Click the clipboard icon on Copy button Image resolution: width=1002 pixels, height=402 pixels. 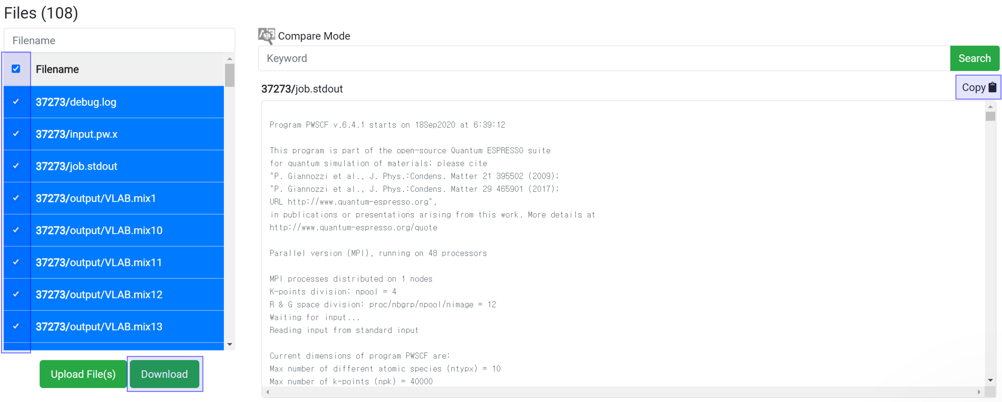coord(992,88)
